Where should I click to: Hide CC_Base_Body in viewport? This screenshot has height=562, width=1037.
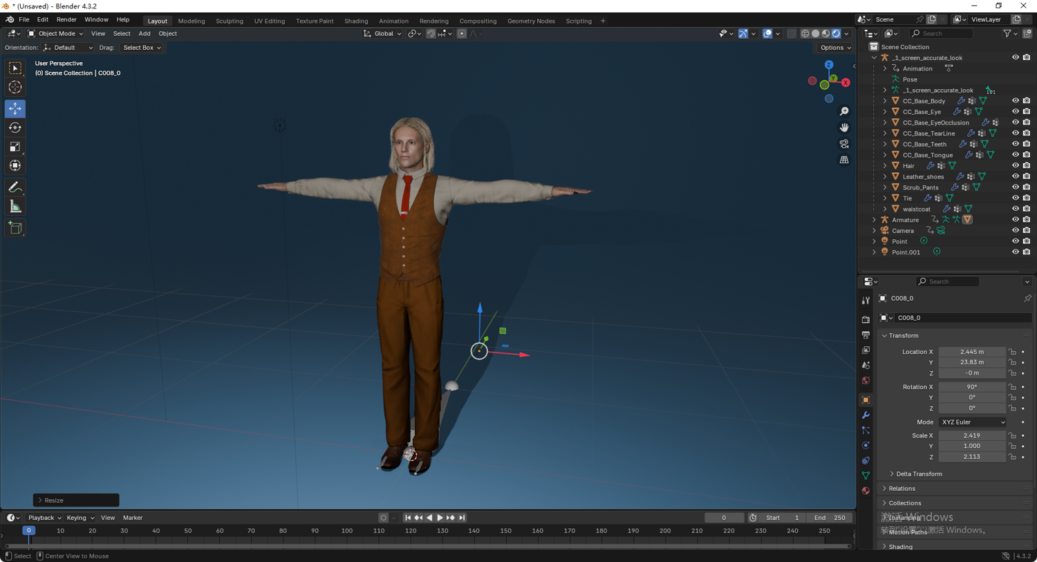pyautogui.click(x=1016, y=101)
